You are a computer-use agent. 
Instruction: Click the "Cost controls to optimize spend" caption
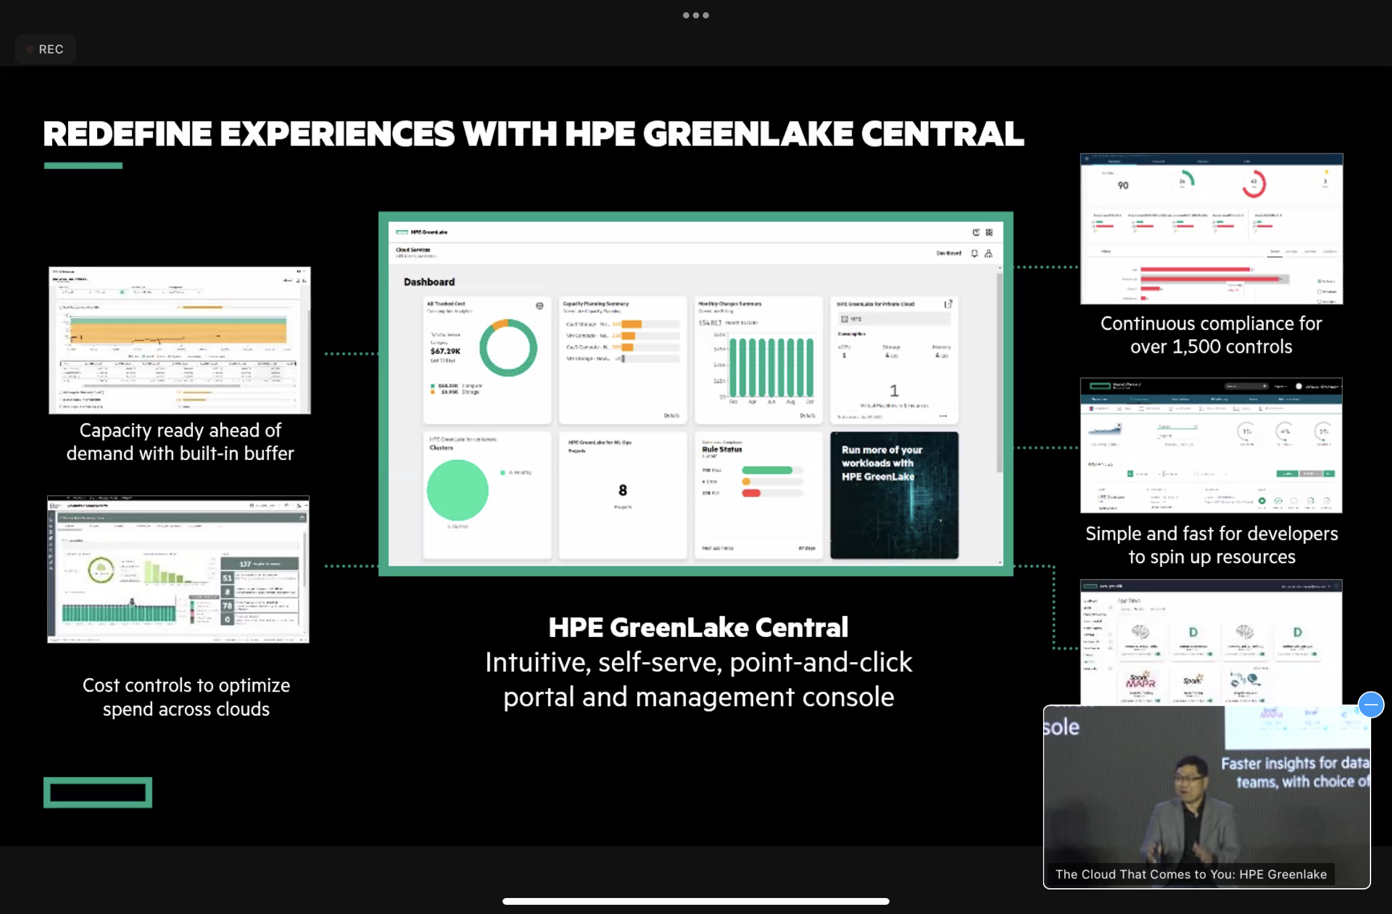pos(186,697)
